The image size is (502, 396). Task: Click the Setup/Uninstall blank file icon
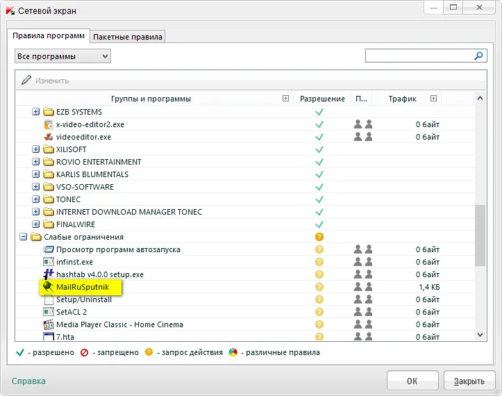[49, 299]
